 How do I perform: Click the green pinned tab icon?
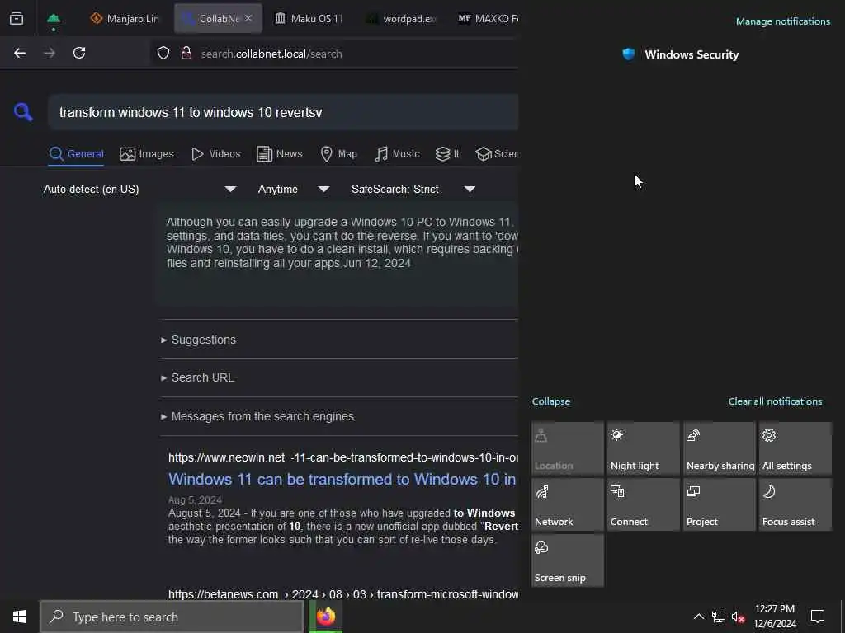coord(54,19)
